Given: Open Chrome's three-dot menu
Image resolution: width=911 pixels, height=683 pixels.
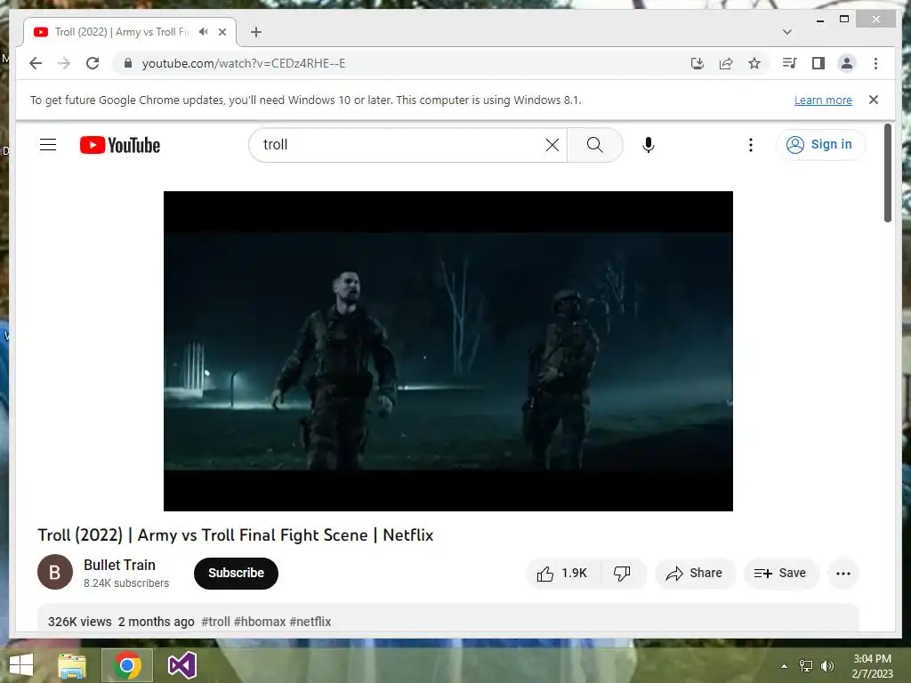Looking at the screenshot, I should click(x=875, y=63).
